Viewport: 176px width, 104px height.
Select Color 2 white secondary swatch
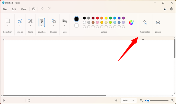coord(76,25)
